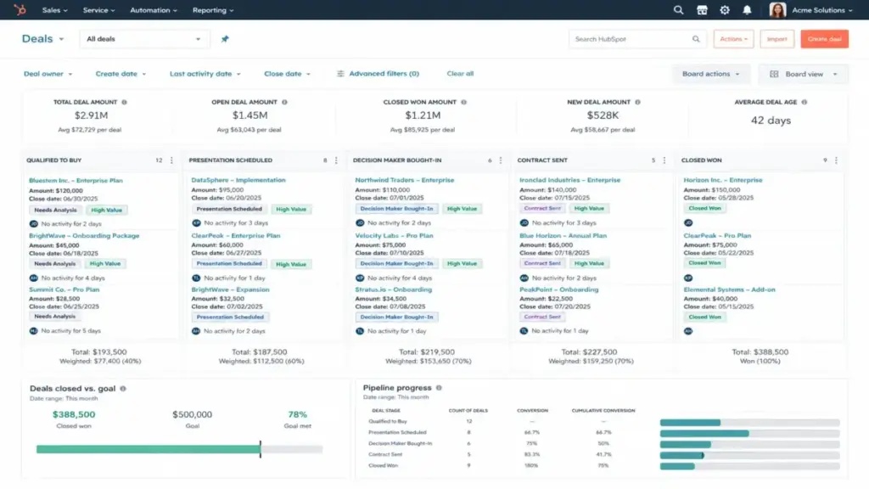The height and width of the screenshot is (489, 869).
Task: Click info icon beside Open Deal Amount
Action: [x=284, y=102]
